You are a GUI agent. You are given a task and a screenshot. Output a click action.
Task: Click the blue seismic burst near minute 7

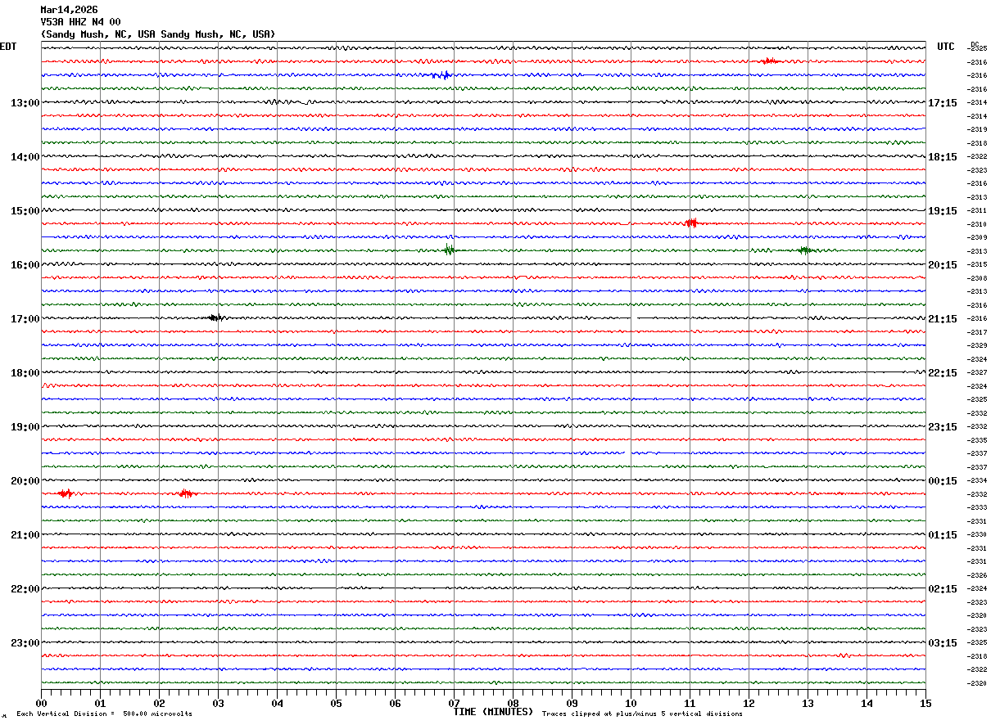(x=441, y=75)
